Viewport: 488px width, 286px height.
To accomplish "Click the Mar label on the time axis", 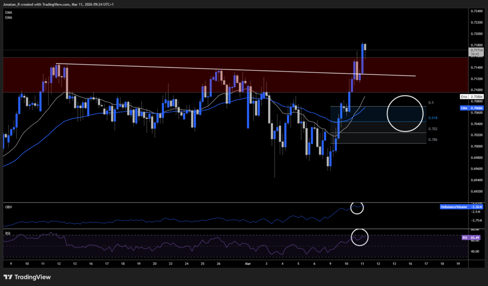I will pyautogui.click(x=248, y=263).
